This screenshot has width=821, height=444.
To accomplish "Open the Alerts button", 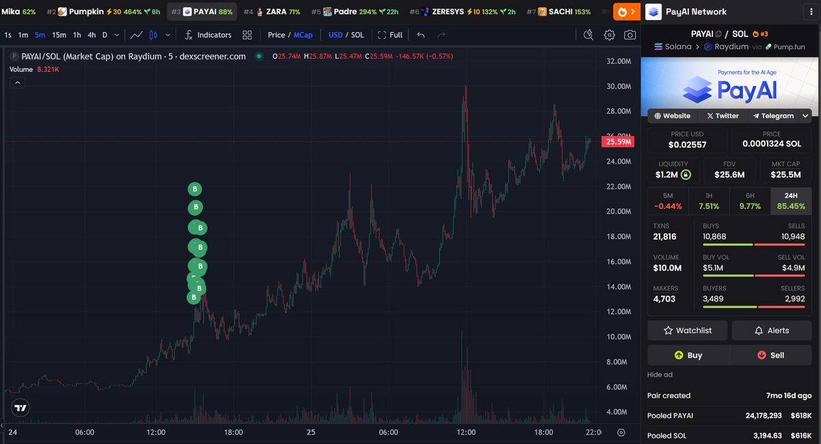I will click(x=772, y=331).
